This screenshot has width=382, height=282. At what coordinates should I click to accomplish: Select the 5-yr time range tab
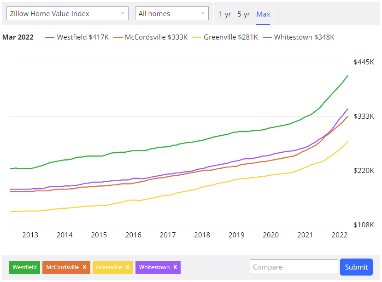(244, 14)
